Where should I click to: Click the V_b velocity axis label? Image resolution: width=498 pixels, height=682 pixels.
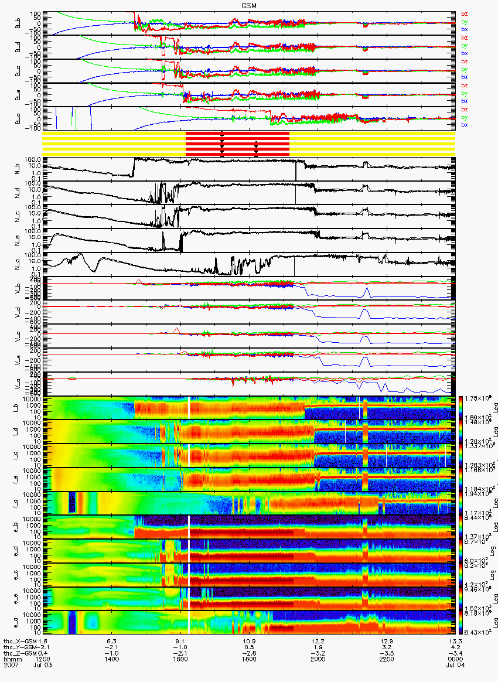click(x=18, y=288)
